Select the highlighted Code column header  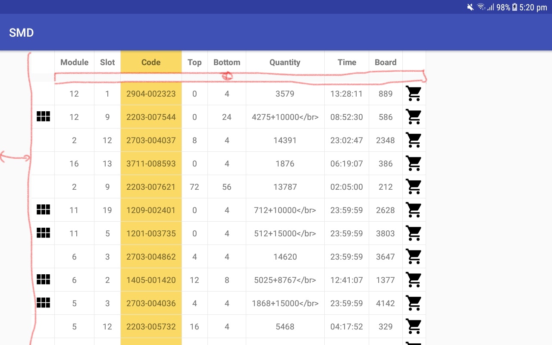coord(151,62)
